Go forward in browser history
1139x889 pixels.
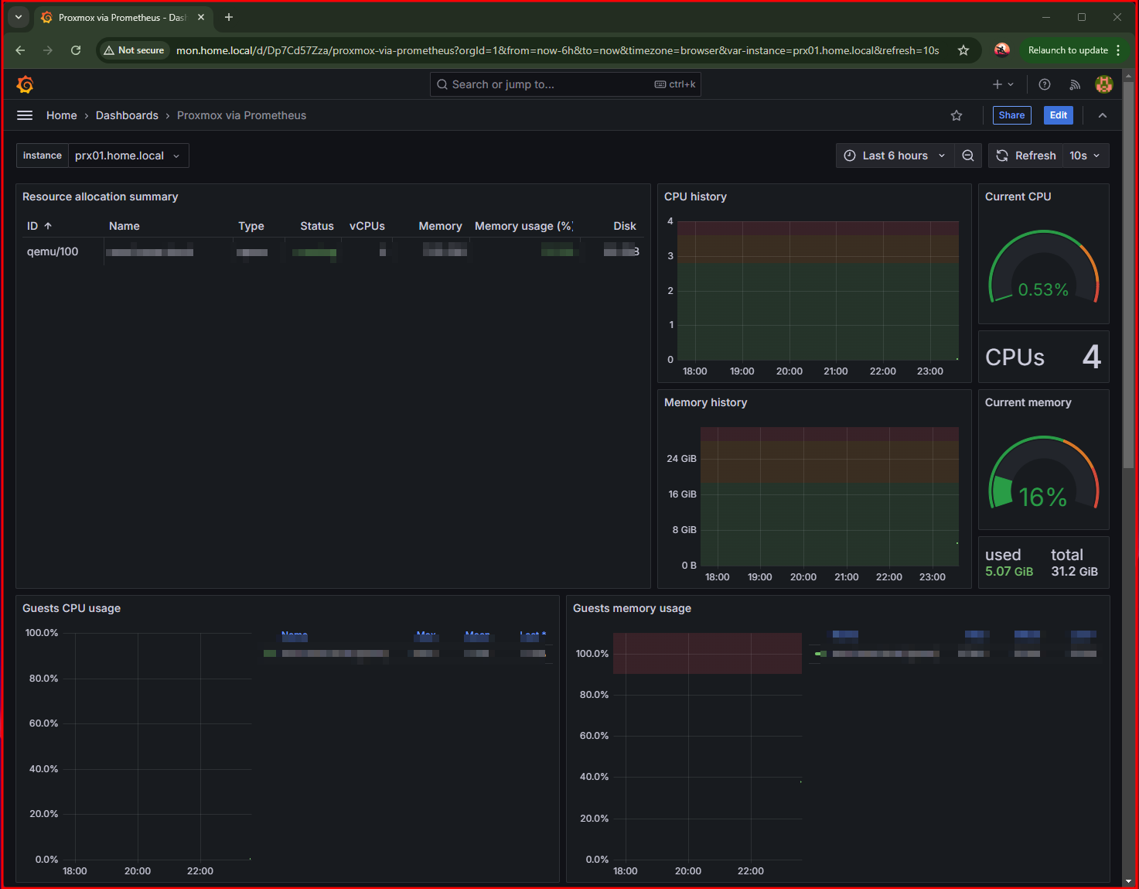click(x=48, y=50)
